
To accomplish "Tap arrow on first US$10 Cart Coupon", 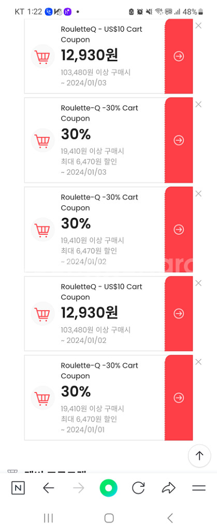I will click(x=179, y=56).
